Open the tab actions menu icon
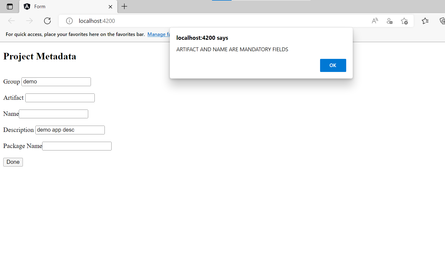 tap(10, 7)
